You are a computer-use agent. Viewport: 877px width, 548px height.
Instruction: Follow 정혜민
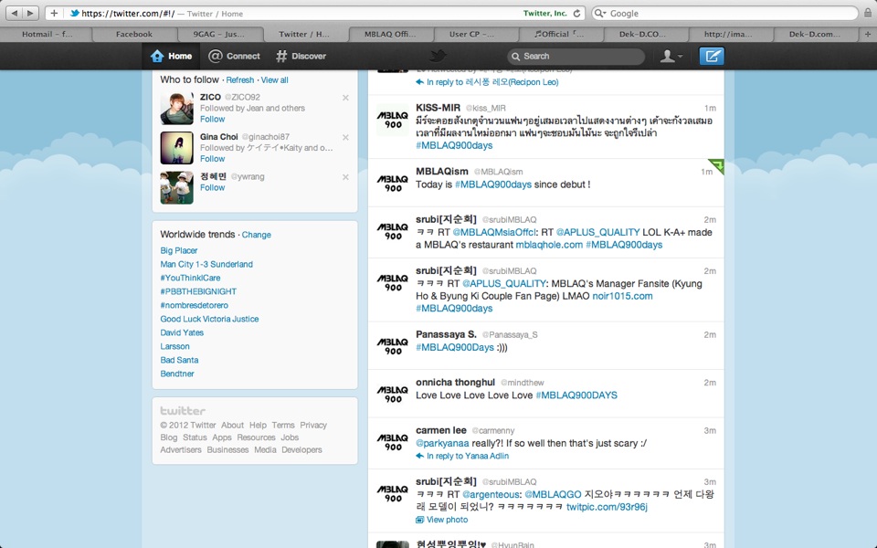(x=213, y=187)
